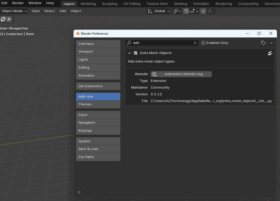Click the Blender logo in Preferences title

pos(78,33)
